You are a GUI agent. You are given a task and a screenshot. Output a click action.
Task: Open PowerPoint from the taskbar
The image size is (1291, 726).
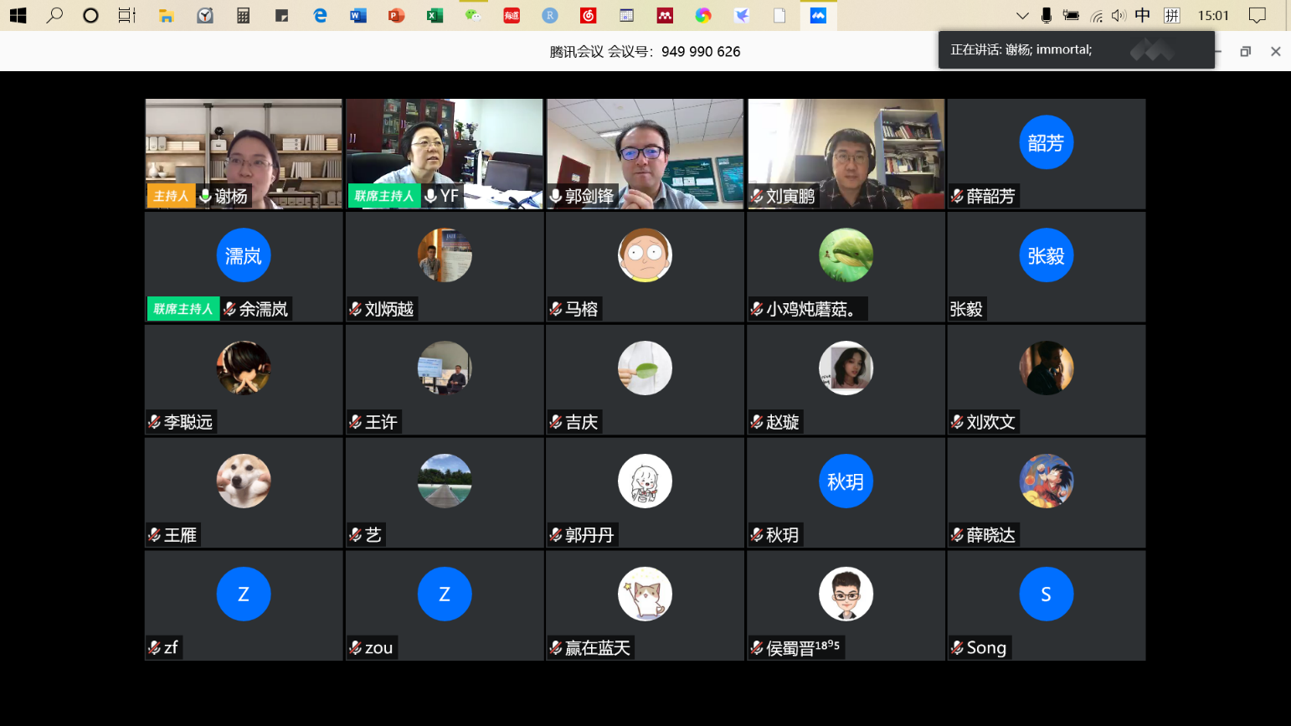pyautogui.click(x=397, y=15)
